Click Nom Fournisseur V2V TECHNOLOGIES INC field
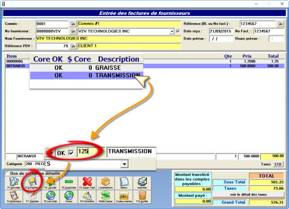This screenshot has height=209, width=289. 108,38
